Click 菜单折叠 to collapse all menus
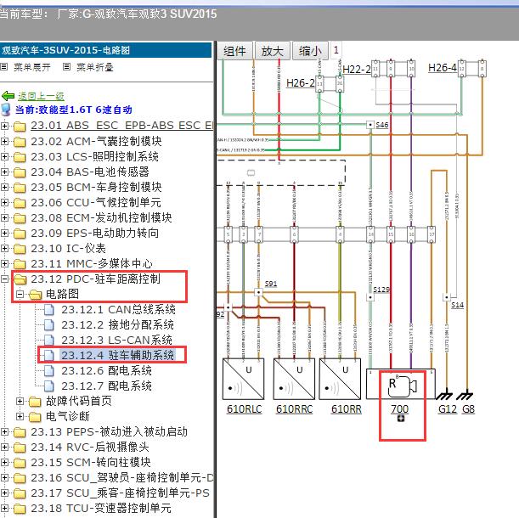519x518 pixels. 95,67
